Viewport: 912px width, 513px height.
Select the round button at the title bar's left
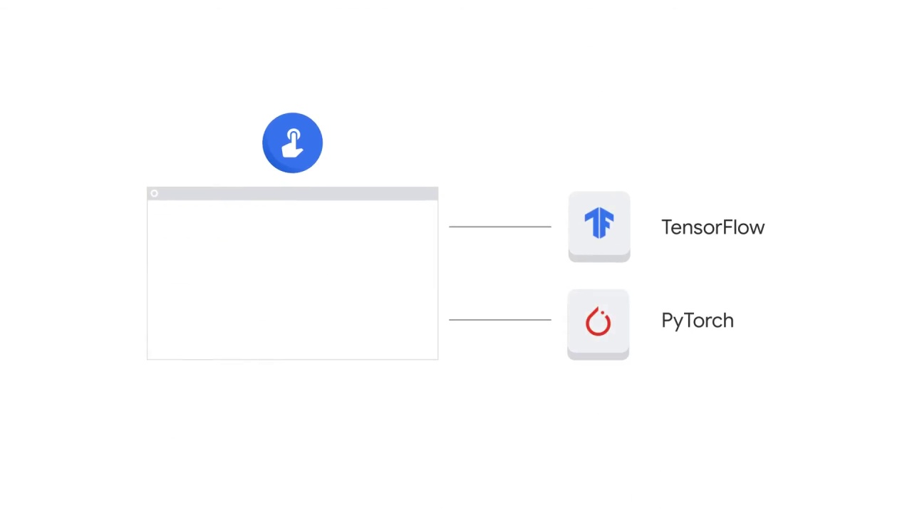point(154,194)
